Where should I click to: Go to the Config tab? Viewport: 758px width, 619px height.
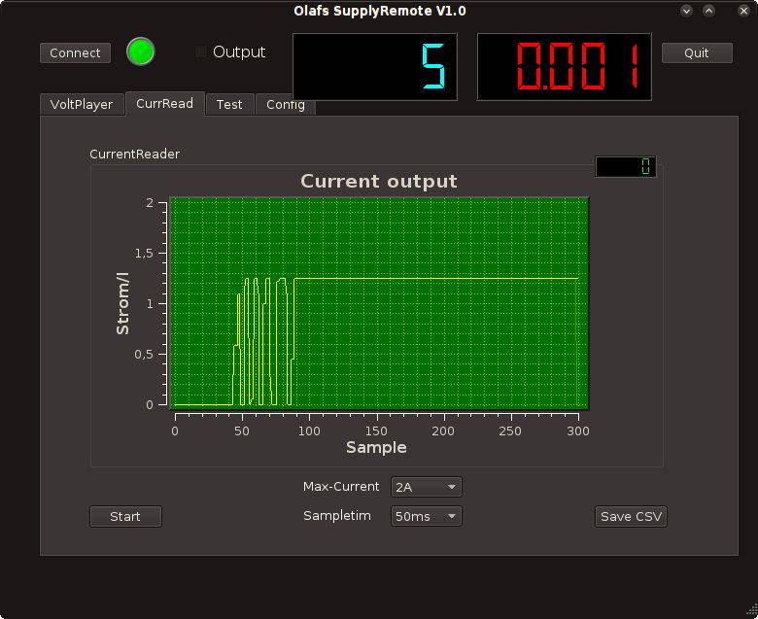pyautogui.click(x=285, y=104)
